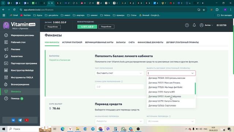Screen dimensions: 234x132
Task: Open Назначение перевода Аккаунты dropdown
Action: point(119,121)
